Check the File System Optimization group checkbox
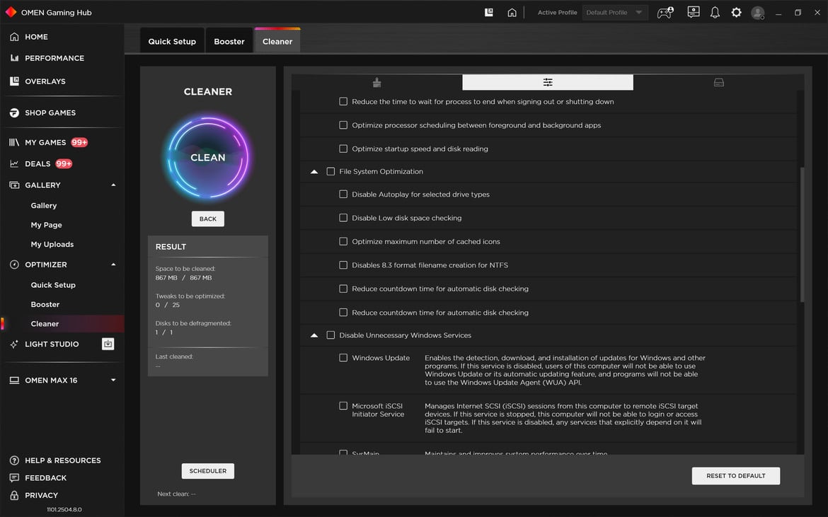Screen dimensions: 828x517 pos(330,171)
